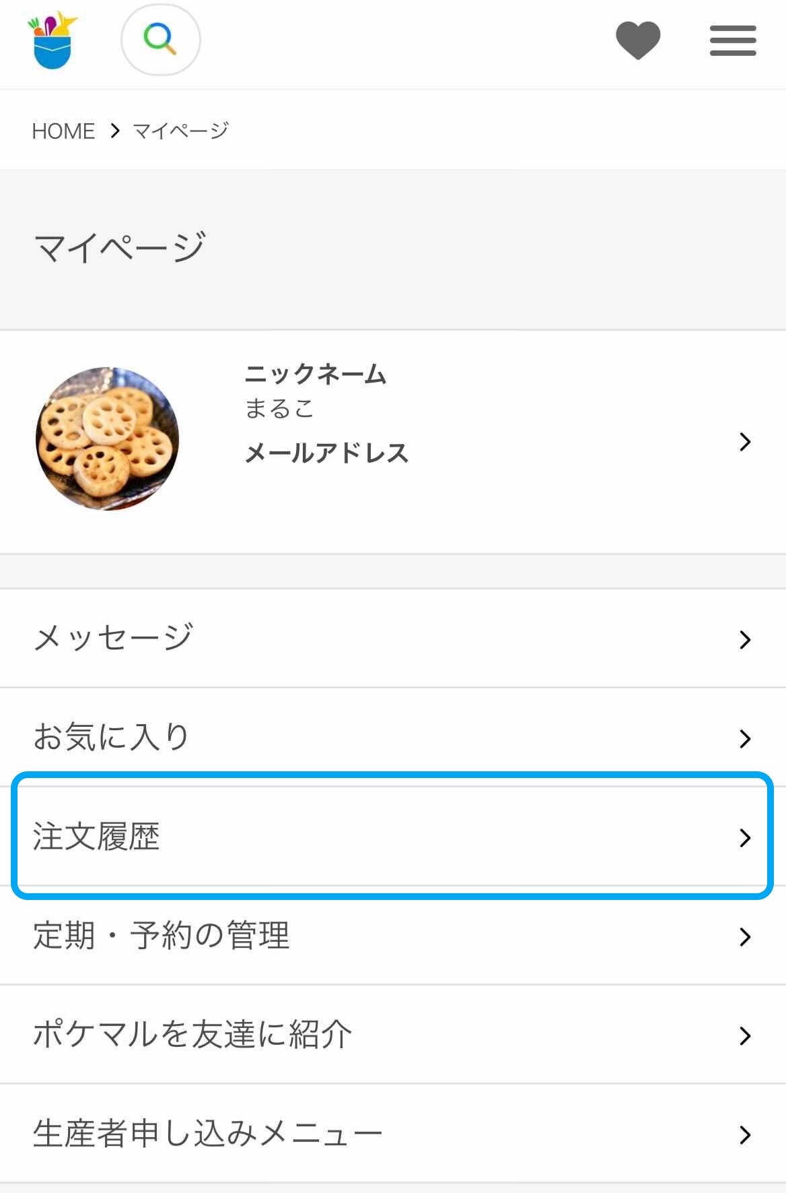This screenshot has height=1193, width=786.
Task: Select ポケマルを友達に紹介 item
Action: pos(192,1035)
